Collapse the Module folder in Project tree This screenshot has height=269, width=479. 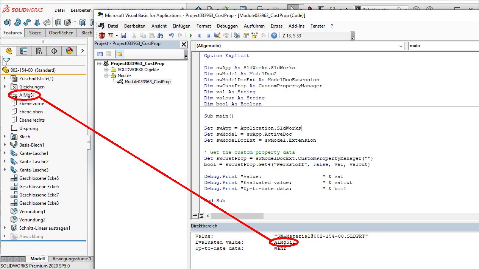click(106, 76)
